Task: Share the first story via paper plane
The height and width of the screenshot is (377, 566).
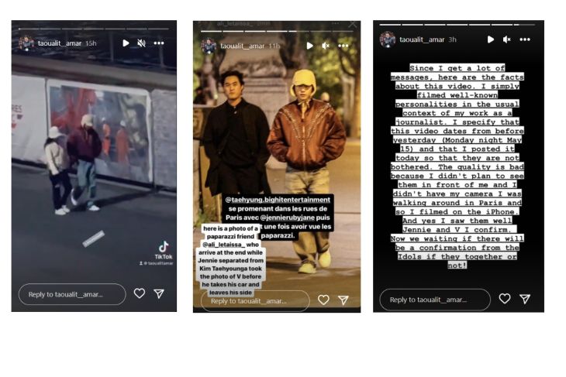Action: [x=159, y=293]
